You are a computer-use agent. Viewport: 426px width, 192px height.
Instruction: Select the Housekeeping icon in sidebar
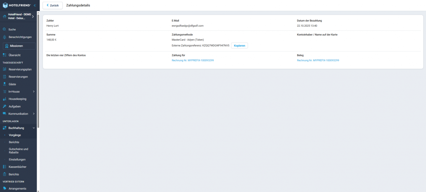(x=4, y=99)
